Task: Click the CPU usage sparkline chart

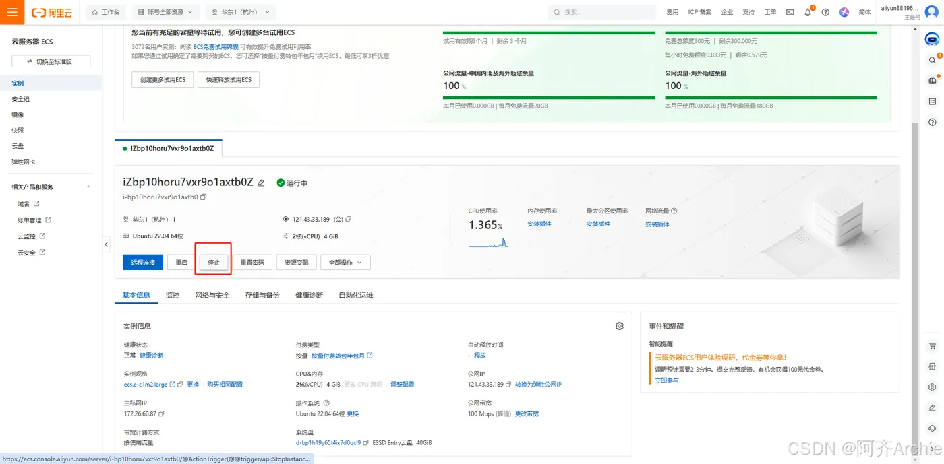Action: 488,242
